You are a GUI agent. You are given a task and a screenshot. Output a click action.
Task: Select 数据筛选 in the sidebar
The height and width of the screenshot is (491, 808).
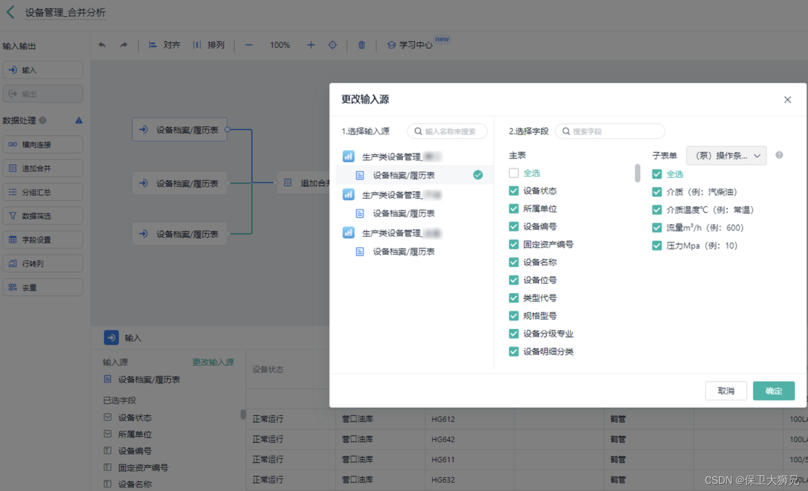point(43,216)
